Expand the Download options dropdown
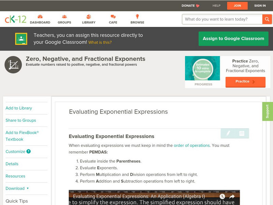The width and height of the screenshot is (273, 205). [x=16, y=188]
